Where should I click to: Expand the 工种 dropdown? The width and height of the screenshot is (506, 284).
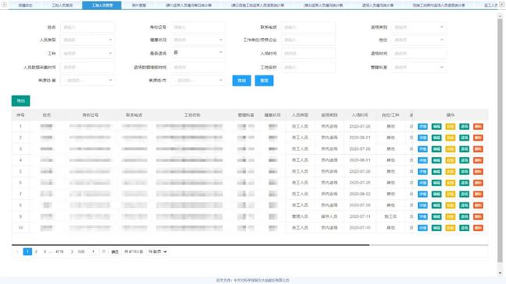click(x=87, y=54)
